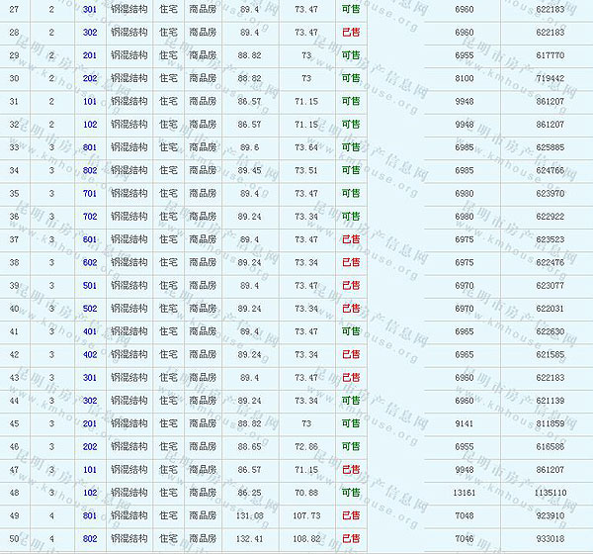This screenshot has height=554, width=593.
Task: Click the room 502 link
Action: click(x=90, y=308)
